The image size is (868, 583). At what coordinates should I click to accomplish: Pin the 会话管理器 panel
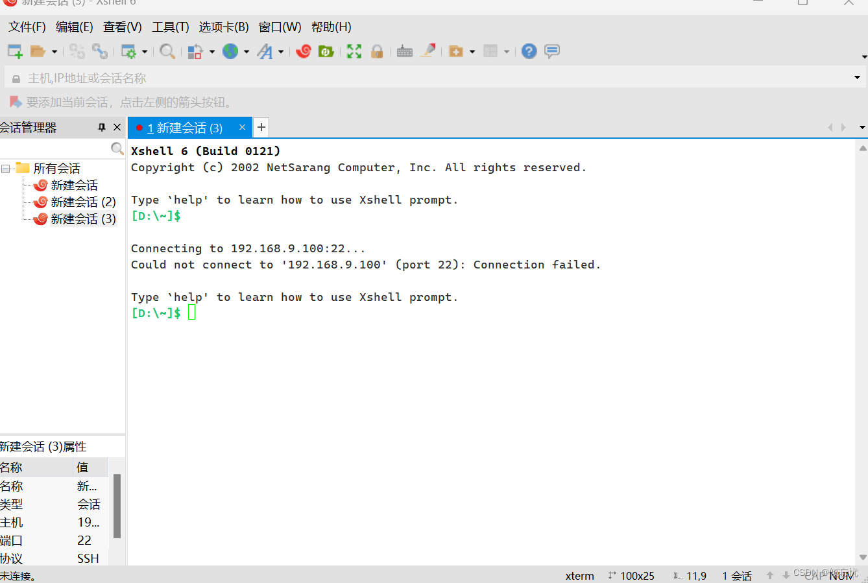(x=102, y=127)
